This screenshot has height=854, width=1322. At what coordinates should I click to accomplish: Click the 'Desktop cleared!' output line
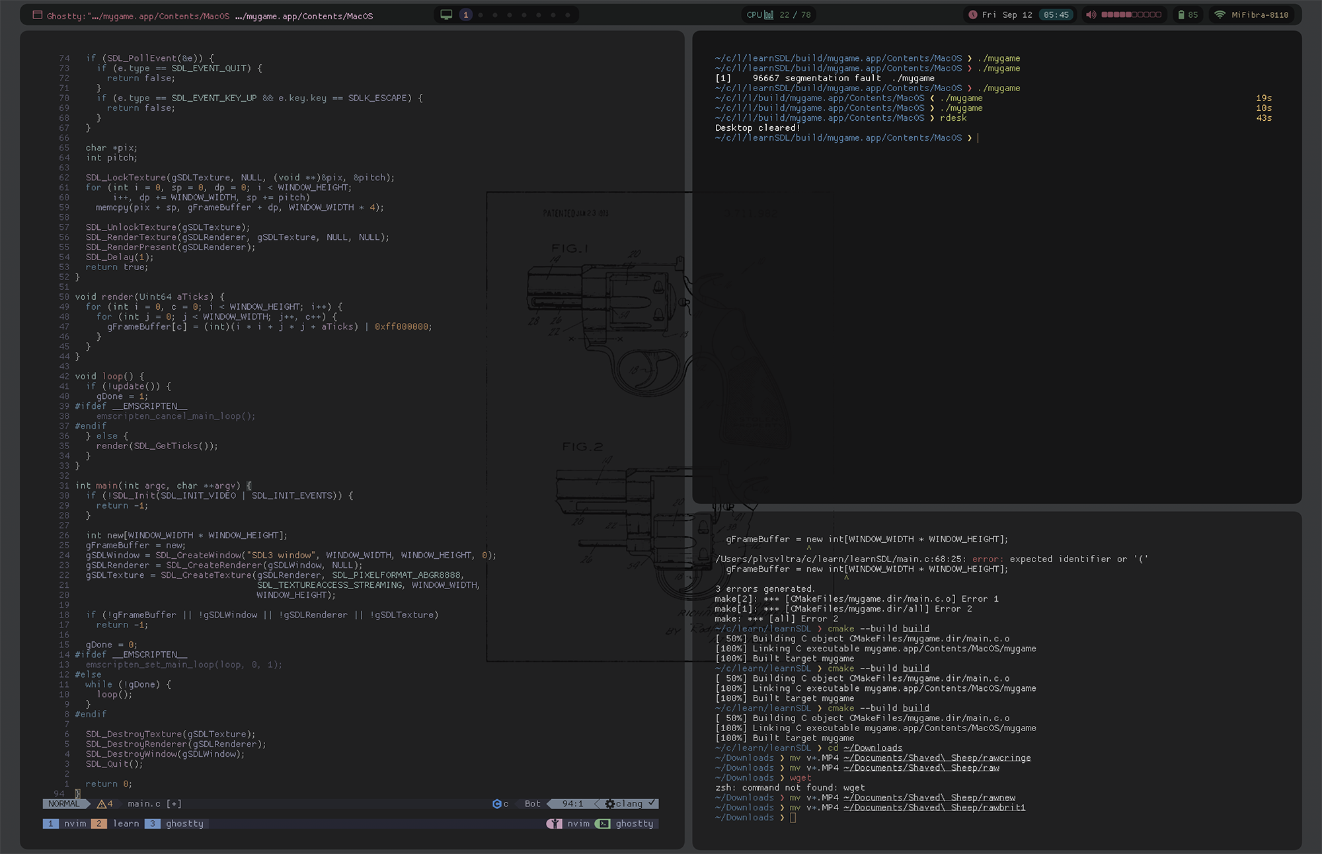point(758,128)
